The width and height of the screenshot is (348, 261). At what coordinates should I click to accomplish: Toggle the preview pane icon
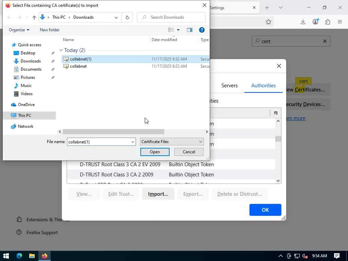(x=190, y=30)
